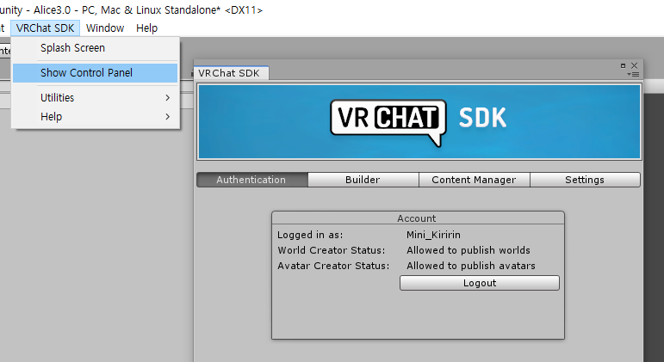664x362 pixels.
Task: Open the Window menu
Action: [x=105, y=28]
